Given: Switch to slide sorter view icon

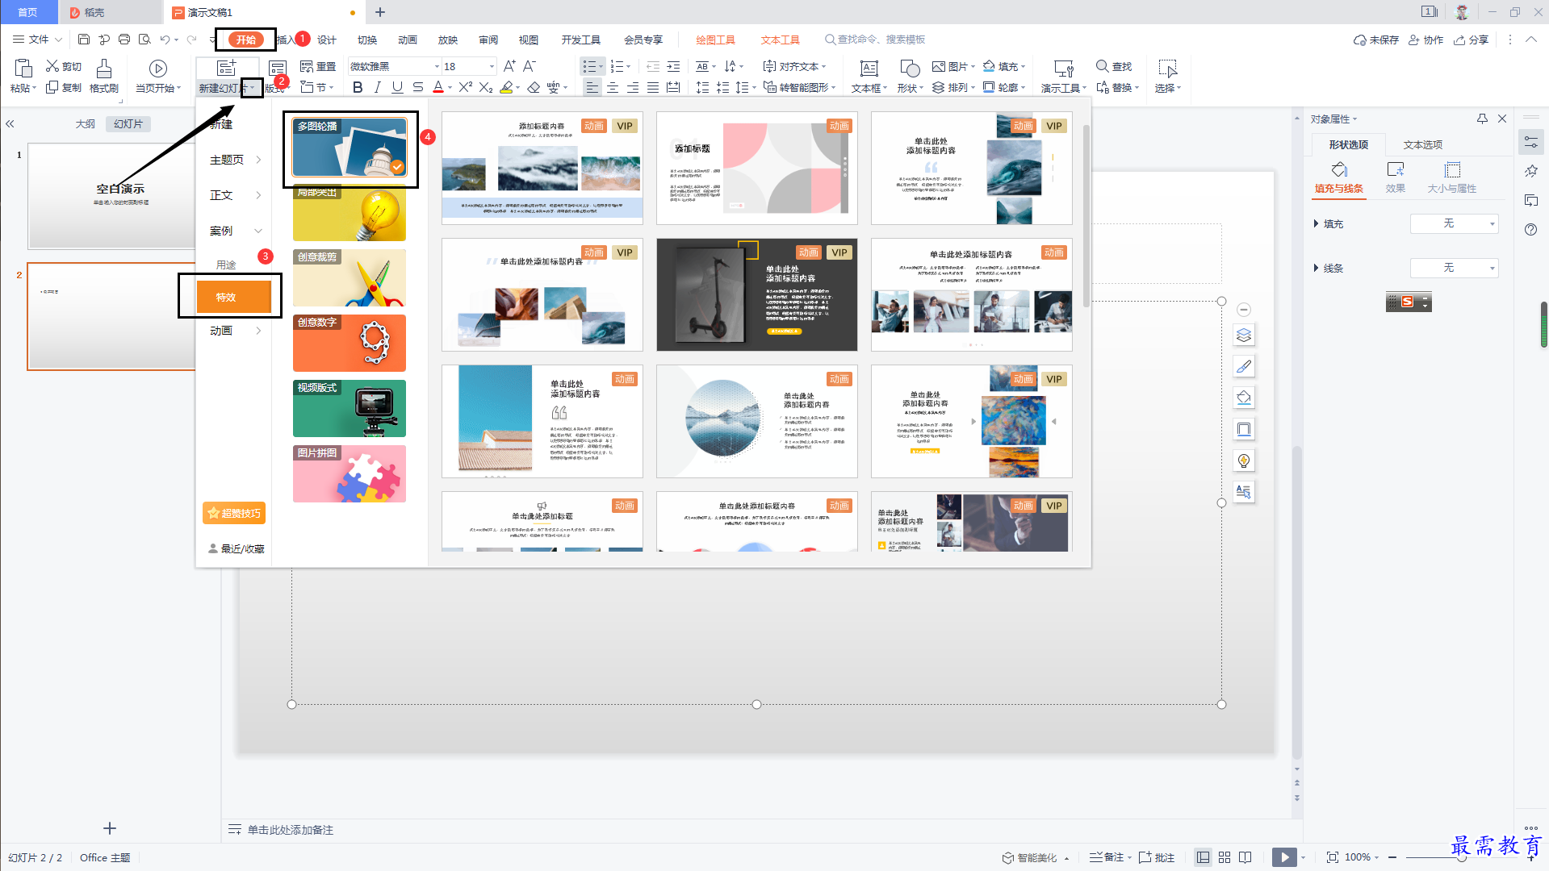Looking at the screenshot, I should click(1225, 857).
